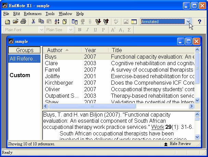This screenshot has height=157, width=208.
Task: Click reference list vertical scrollbar thumb
Action: click(x=197, y=68)
